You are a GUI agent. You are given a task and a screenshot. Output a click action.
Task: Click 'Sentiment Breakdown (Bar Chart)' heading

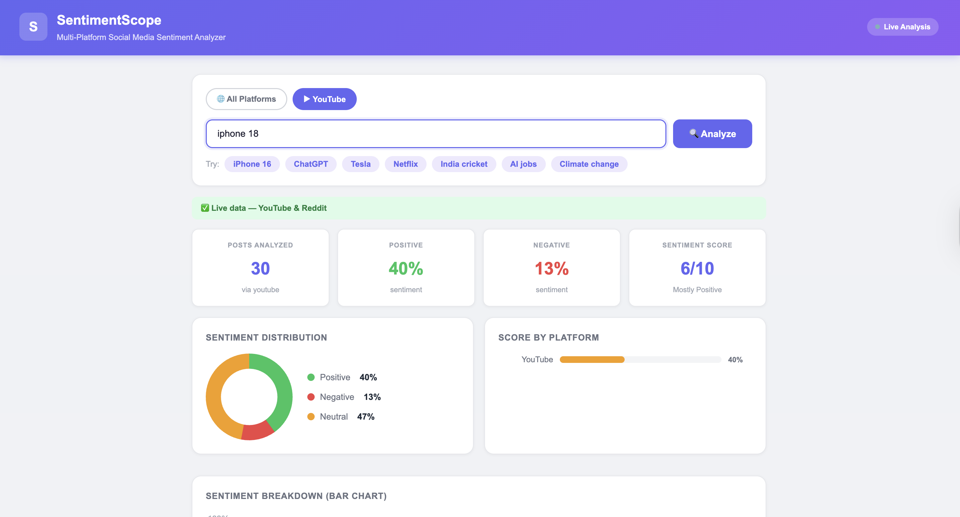(296, 496)
